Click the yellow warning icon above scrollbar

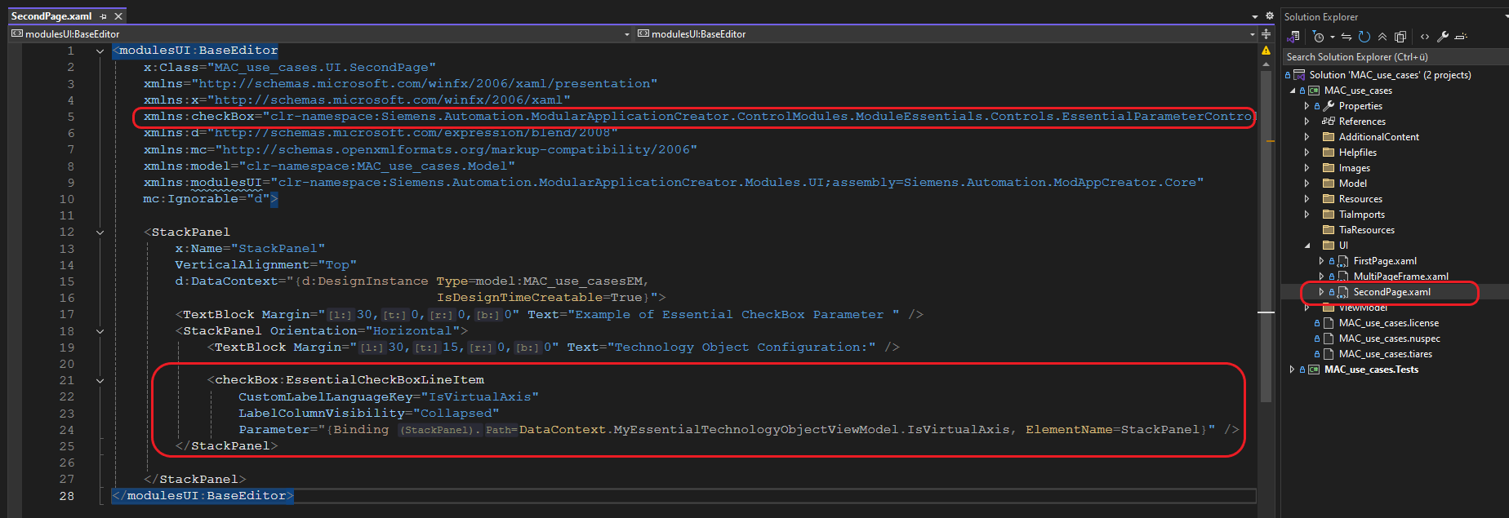(x=1266, y=51)
